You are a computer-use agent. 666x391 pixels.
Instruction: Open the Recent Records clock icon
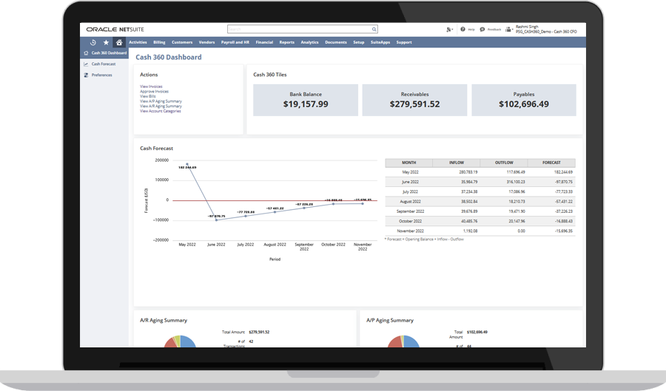click(93, 42)
